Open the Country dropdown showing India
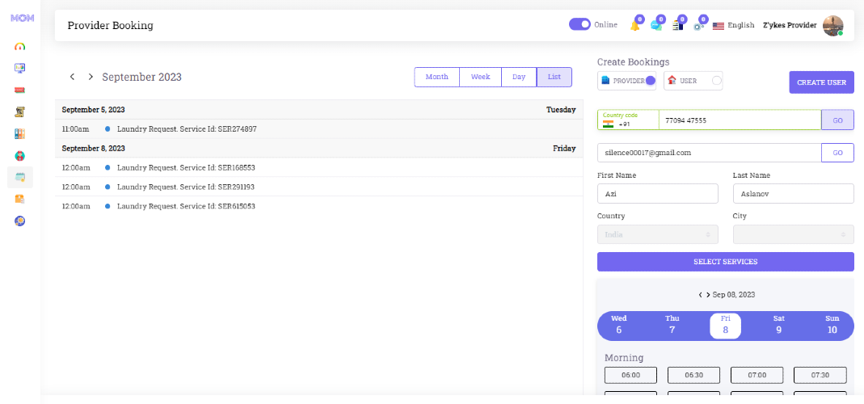864x404 pixels. pyautogui.click(x=657, y=234)
